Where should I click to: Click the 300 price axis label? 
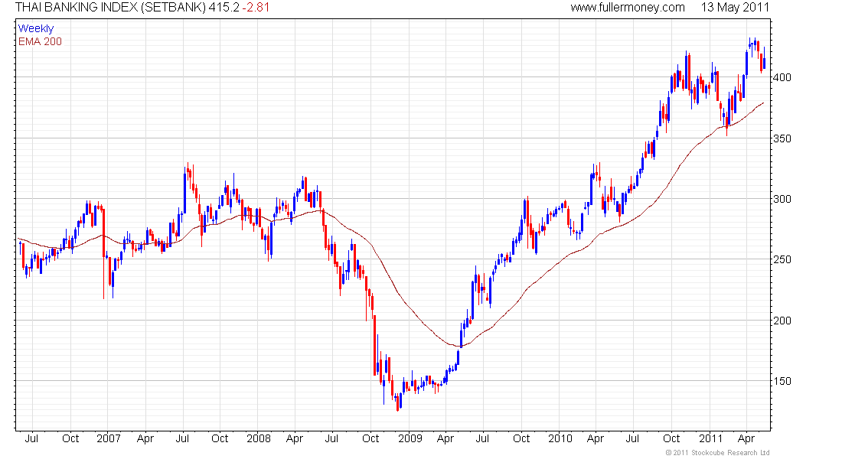click(x=782, y=199)
